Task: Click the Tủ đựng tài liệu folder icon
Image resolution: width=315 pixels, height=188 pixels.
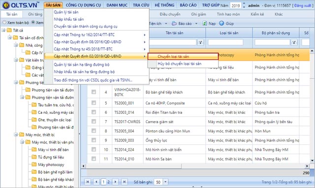Action: point(34,157)
